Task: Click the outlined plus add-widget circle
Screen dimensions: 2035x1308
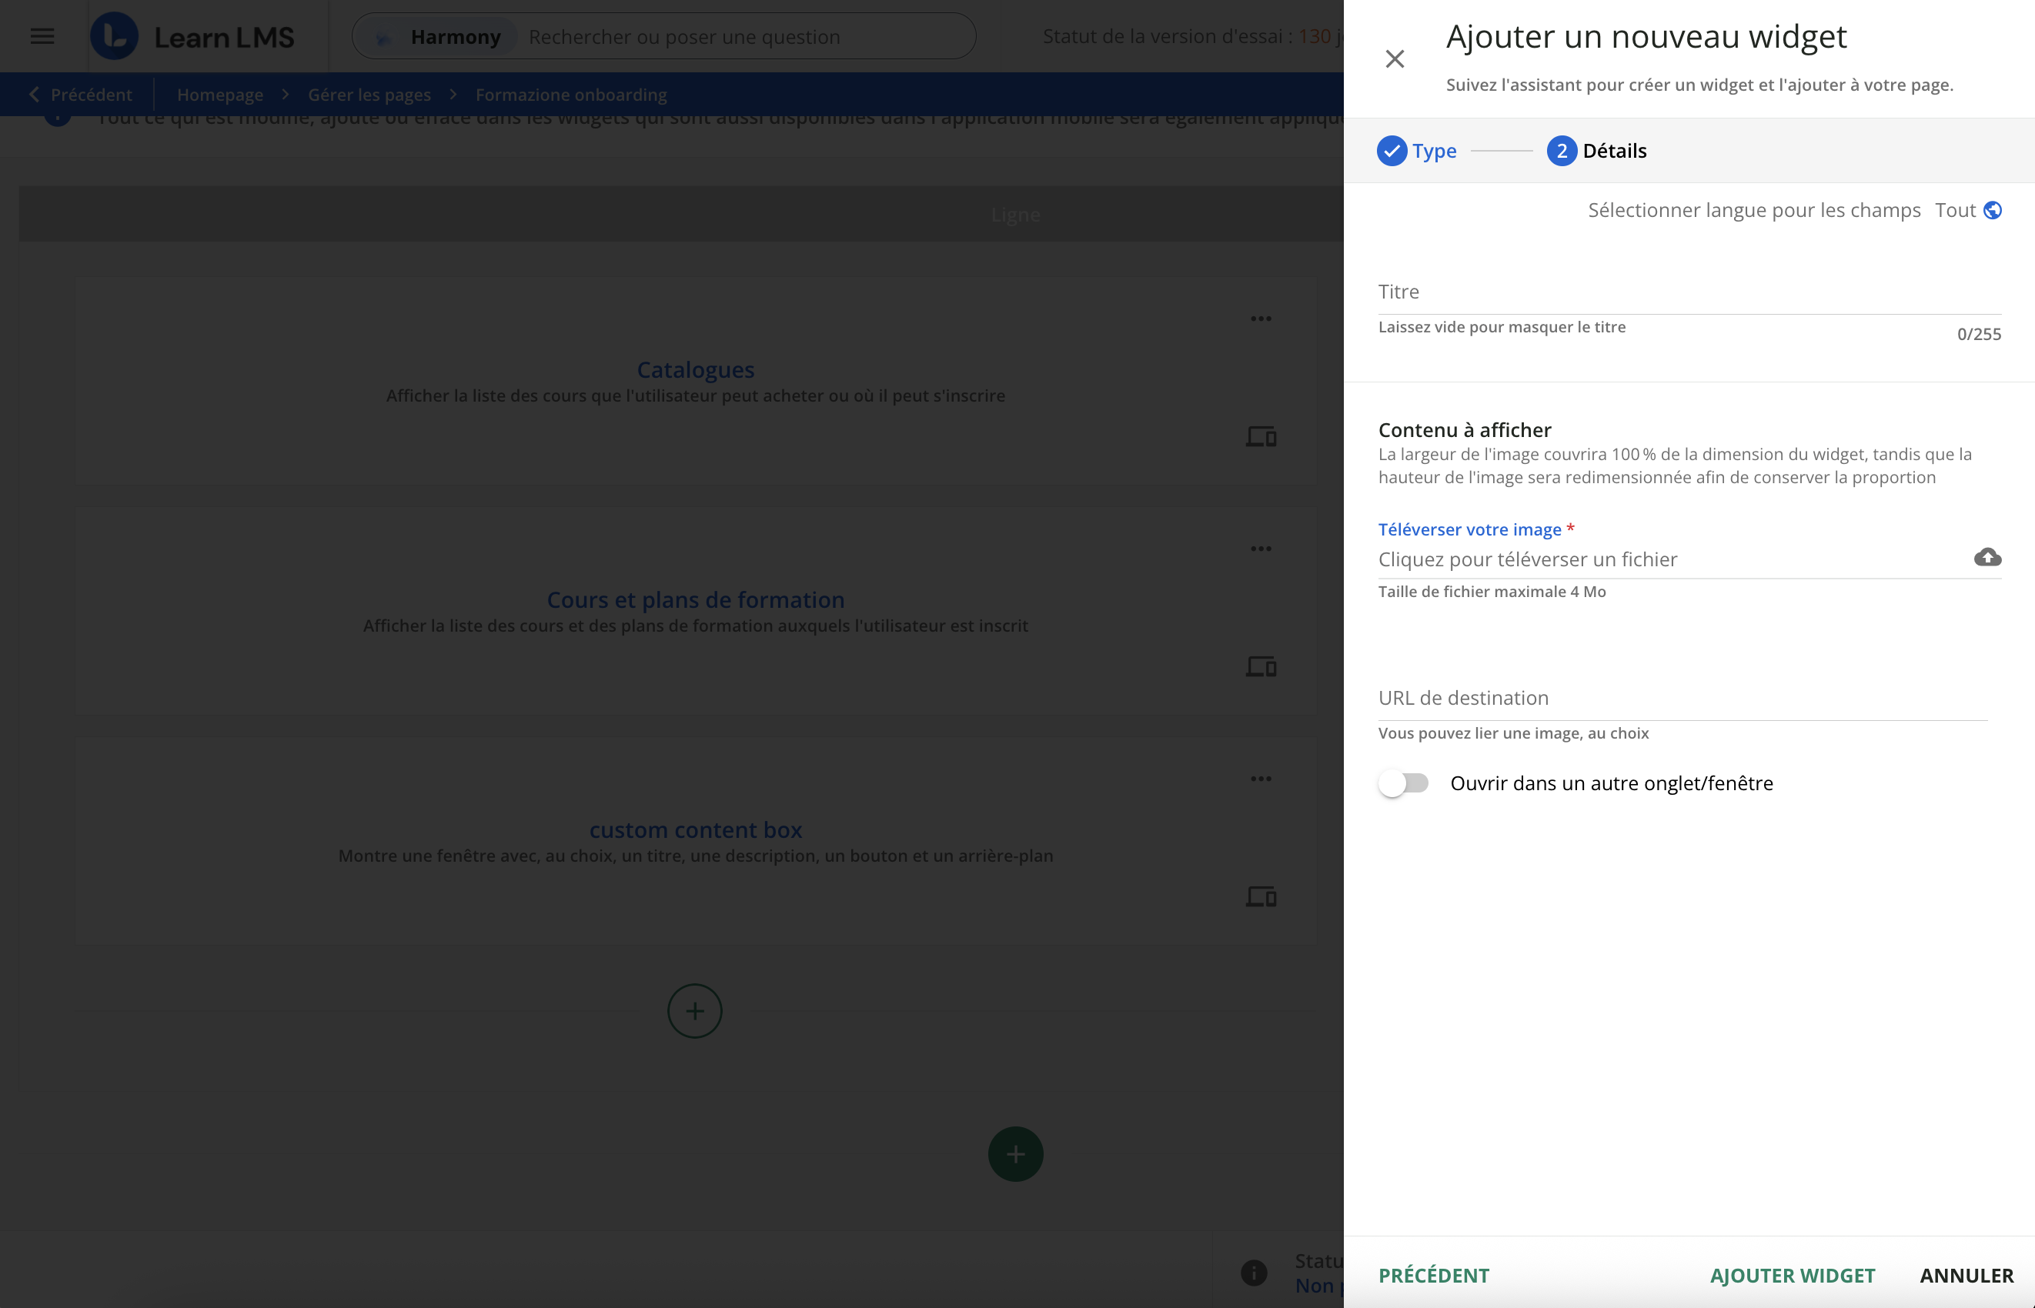Action: point(694,1011)
